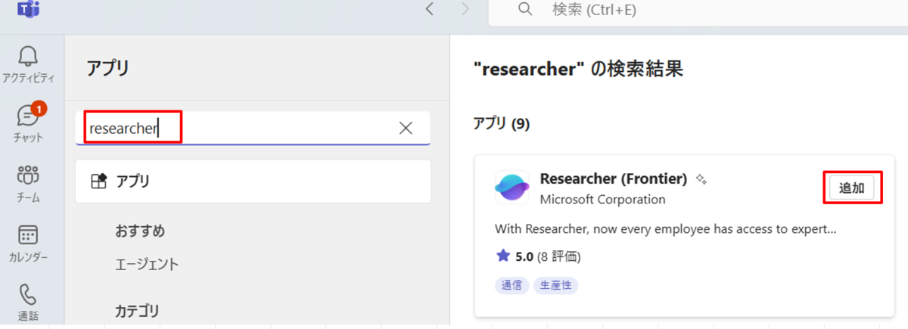Screen dimensions: 908x329
Task: Click the Microsoft Teams logo
Action: [28, 9]
